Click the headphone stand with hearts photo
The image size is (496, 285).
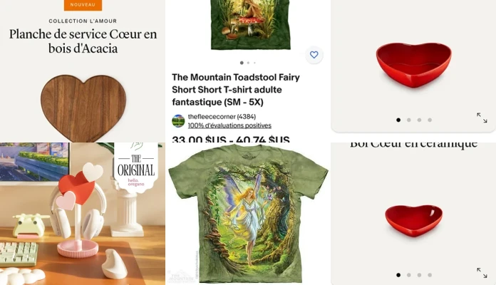pos(82,214)
